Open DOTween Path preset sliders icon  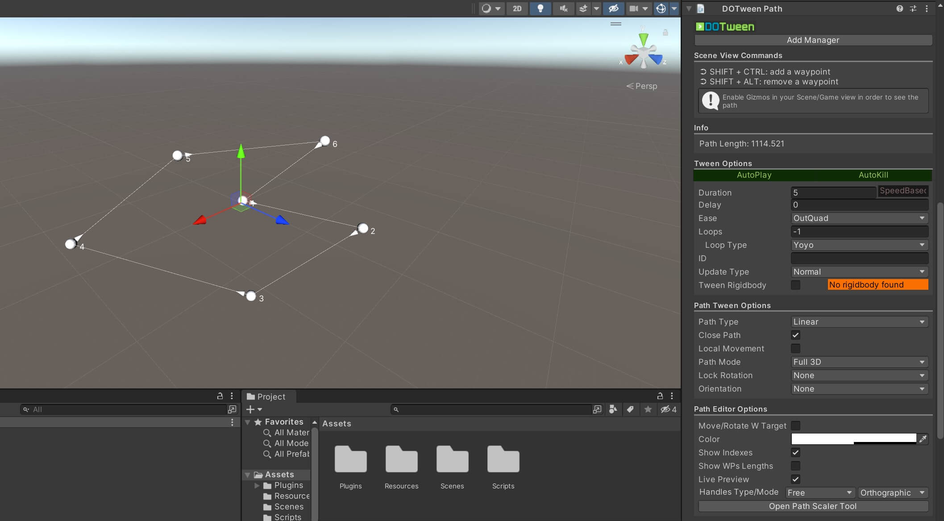913,8
